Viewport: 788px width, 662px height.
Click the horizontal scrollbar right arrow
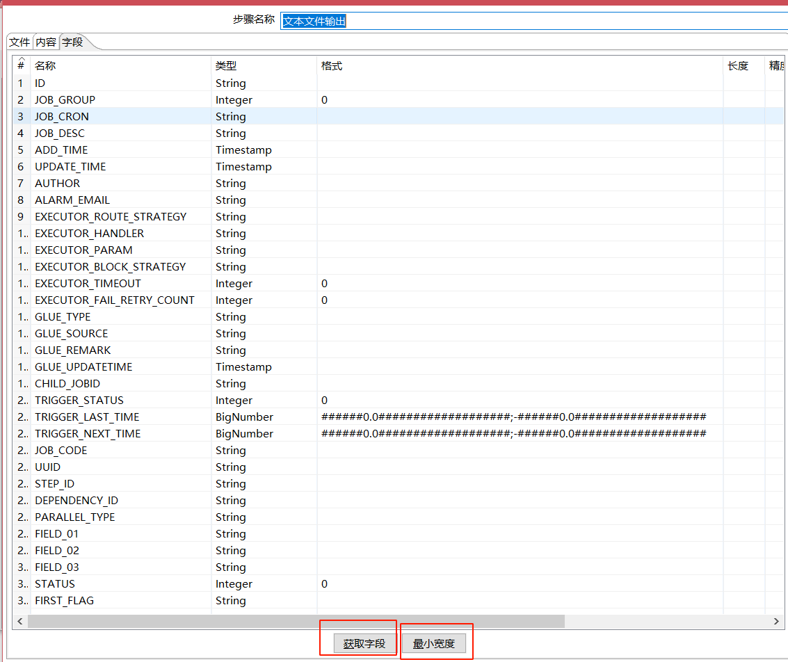[778, 621]
